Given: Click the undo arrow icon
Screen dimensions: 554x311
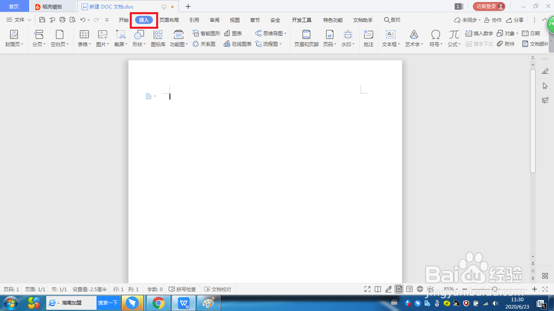Looking at the screenshot, I should coord(83,20).
